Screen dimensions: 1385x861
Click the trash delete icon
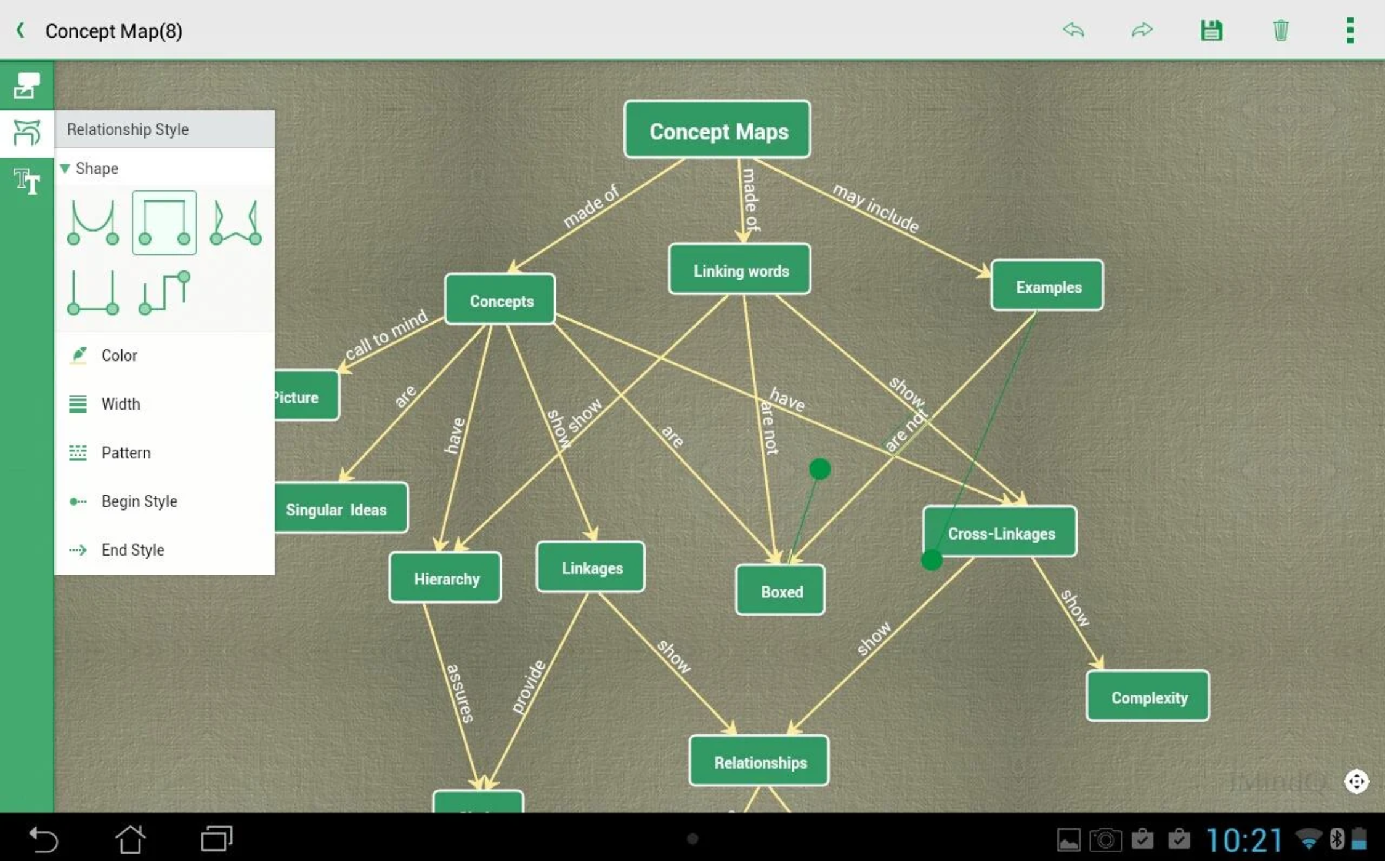tap(1280, 30)
